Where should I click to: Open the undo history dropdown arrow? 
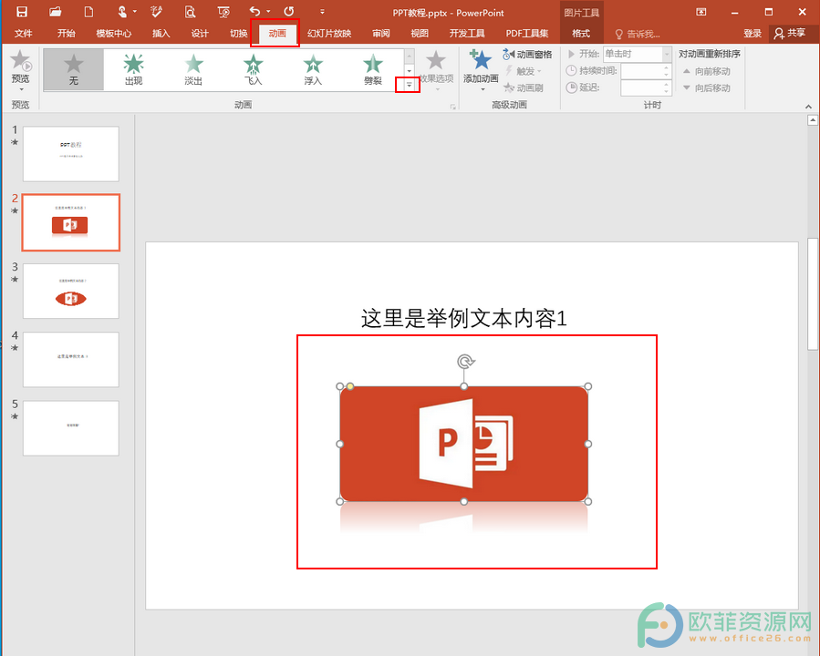click(x=268, y=12)
